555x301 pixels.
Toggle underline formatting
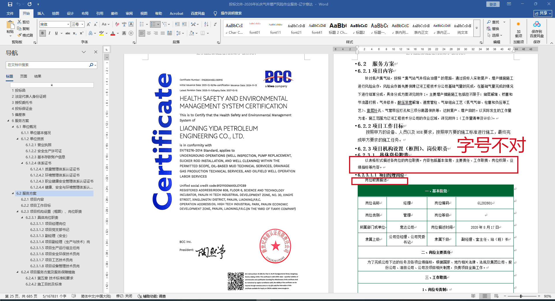point(56,33)
